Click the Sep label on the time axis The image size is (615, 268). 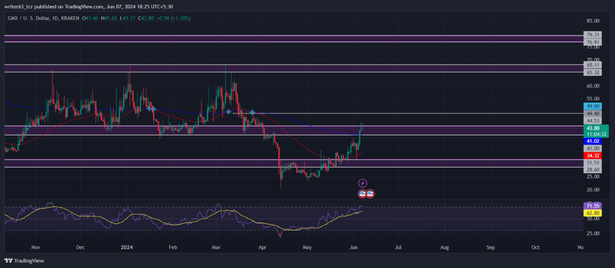(490, 248)
